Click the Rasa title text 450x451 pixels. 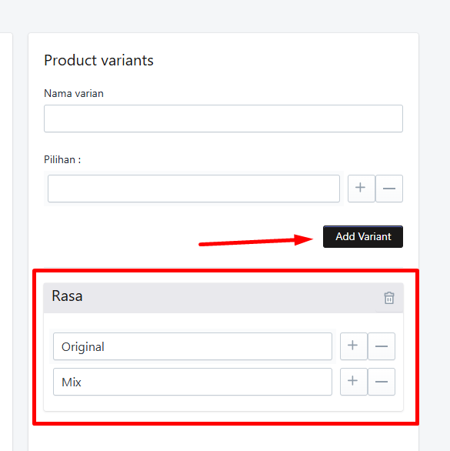pyautogui.click(x=67, y=296)
